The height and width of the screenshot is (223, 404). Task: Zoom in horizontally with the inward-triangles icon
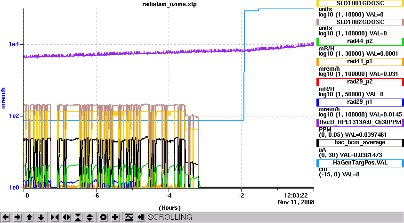point(55,217)
